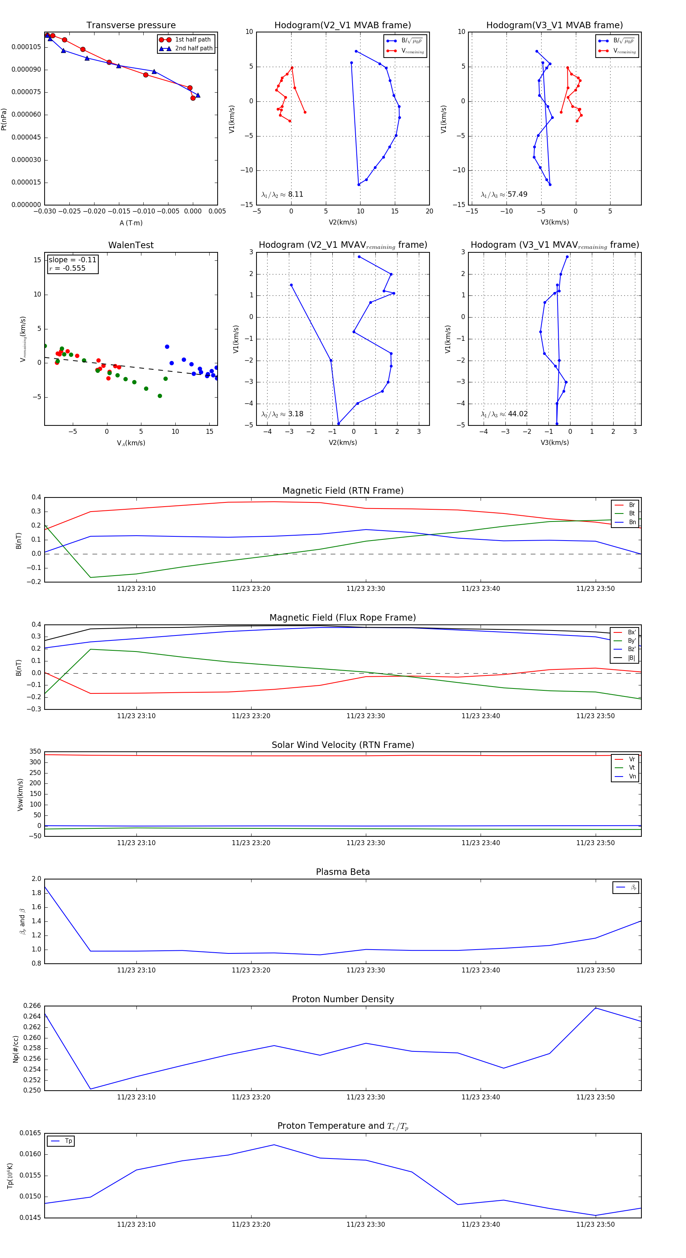Click '11/23 23:10' tick under Proton Temperature plot
Screen dimensions: 686x1258
pos(136,1224)
